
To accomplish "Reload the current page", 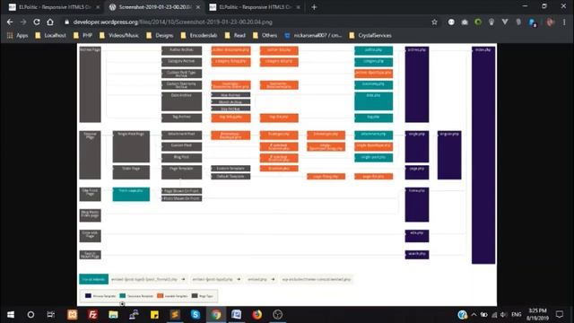I will (x=37, y=22).
